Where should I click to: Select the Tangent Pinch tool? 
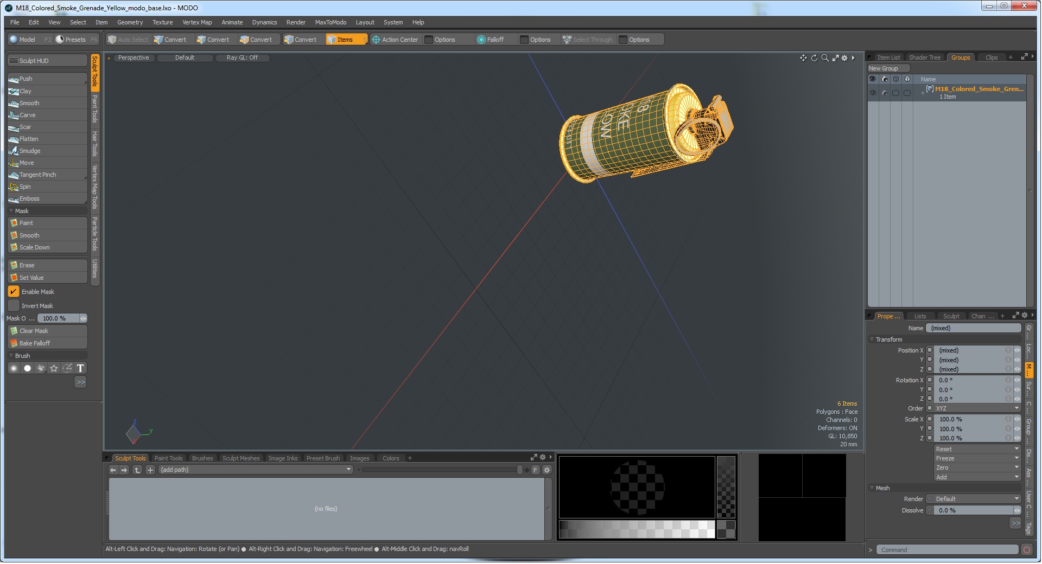[x=47, y=175]
